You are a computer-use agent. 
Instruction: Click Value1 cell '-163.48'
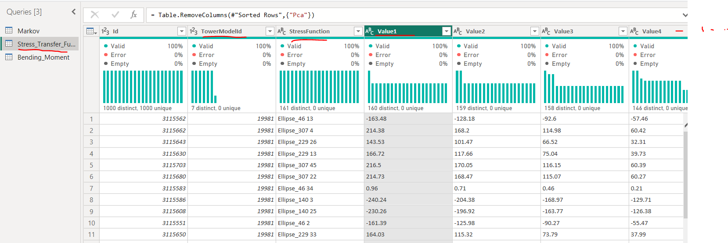[x=408, y=119]
